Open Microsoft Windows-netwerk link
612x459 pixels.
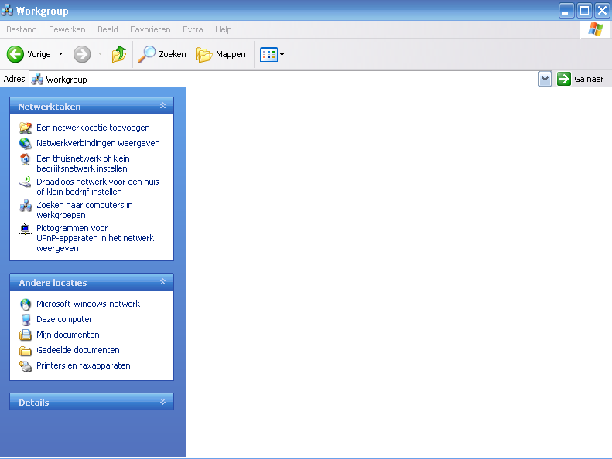point(88,304)
